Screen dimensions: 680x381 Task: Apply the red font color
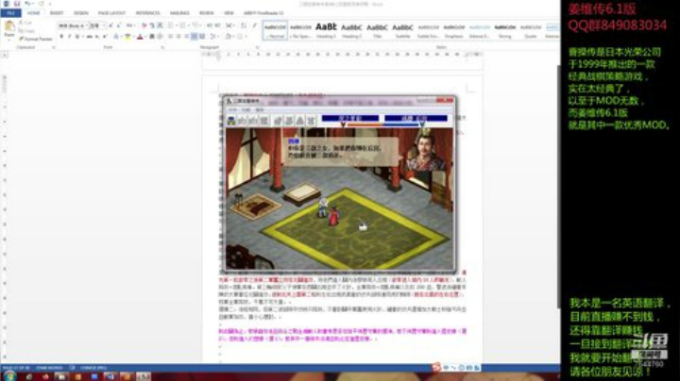point(140,37)
